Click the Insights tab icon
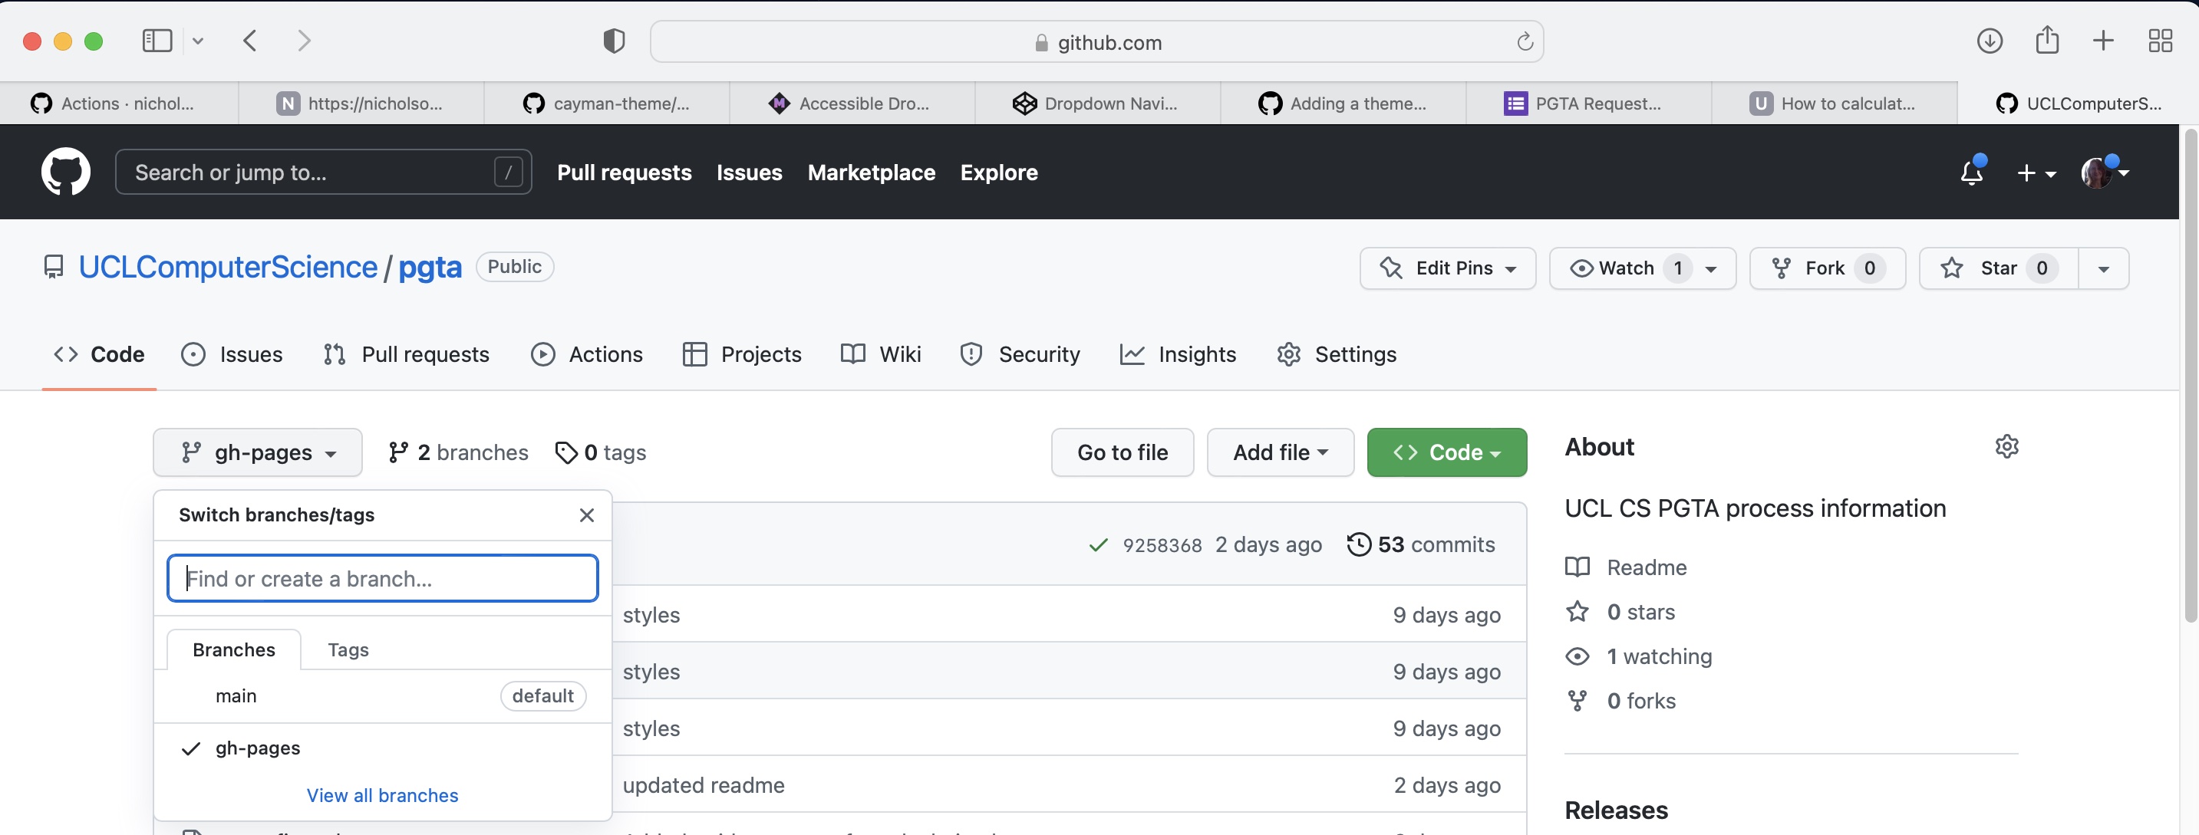The image size is (2199, 835). (1133, 354)
